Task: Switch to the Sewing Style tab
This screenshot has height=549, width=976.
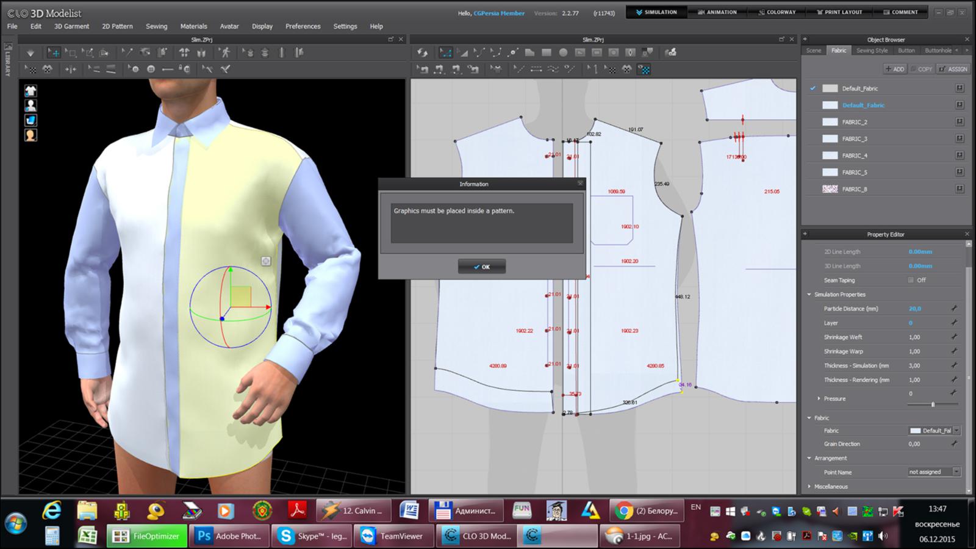Action: [x=872, y=51]
